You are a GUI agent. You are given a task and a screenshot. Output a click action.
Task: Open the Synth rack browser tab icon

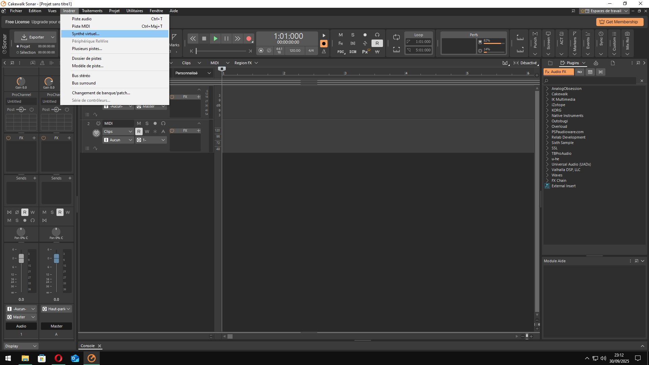tap(596, 63)
